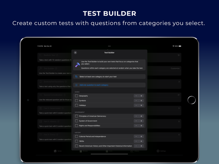Increase Holidays question count with plus
The width and height of the screenshot is (219, 164).
pyautogui.click(x=141, y=105)
